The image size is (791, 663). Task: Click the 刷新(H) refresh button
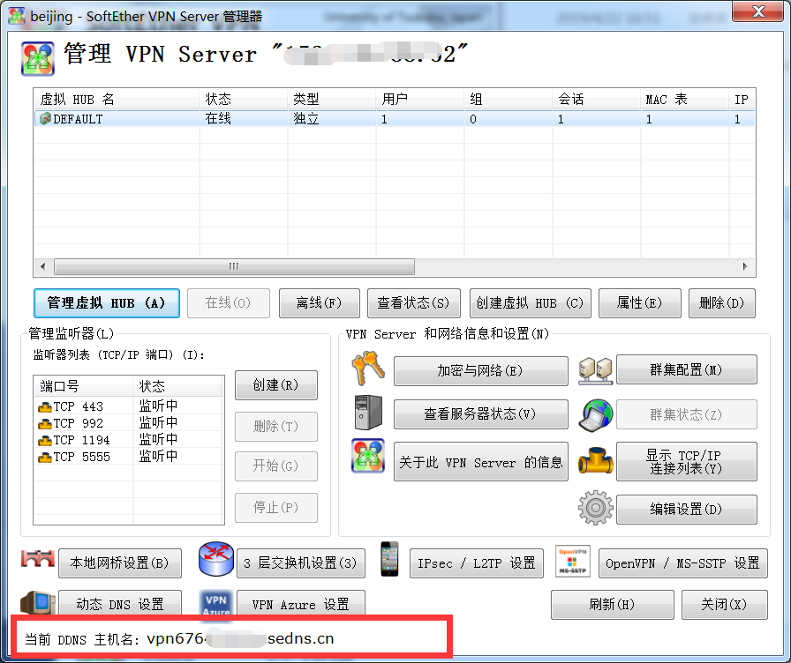point(611,605)
